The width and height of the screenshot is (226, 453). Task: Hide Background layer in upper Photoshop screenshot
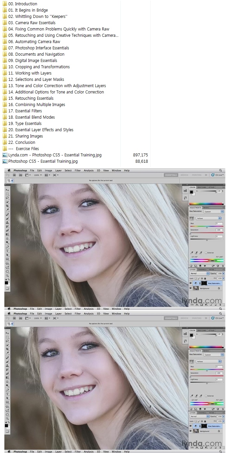[190, 288]
